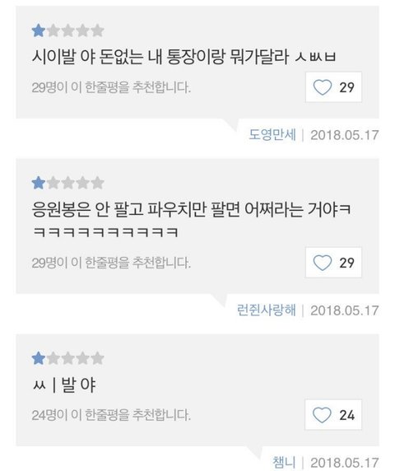Screen dimensions: 395x471
Task: Click last gray star on first review
Action: pyautogui.click(x=98, y=31)
